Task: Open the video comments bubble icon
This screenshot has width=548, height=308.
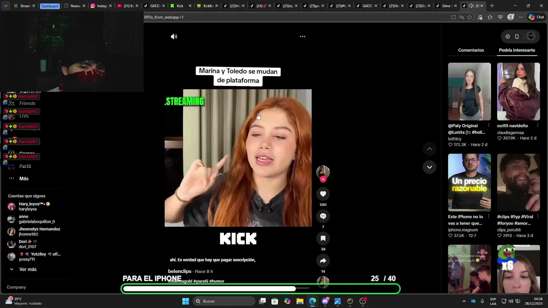Action: point(323,216)
